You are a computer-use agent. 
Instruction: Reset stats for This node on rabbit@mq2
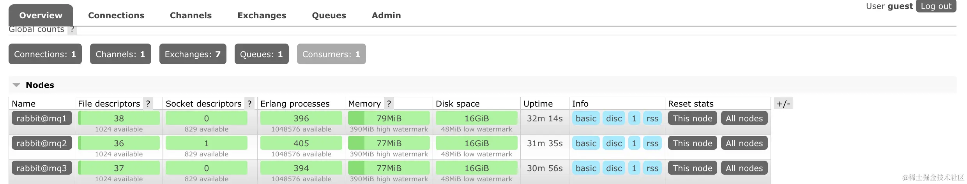[692, 143]
